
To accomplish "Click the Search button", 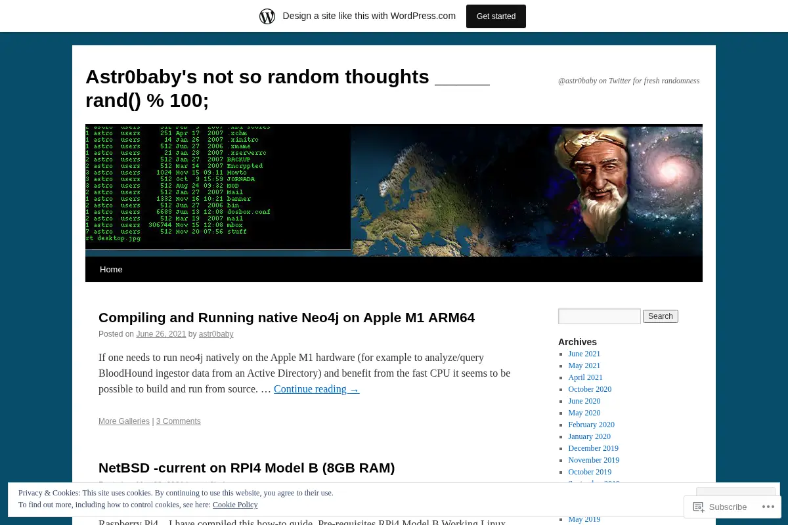I will [x=661, y=316].
